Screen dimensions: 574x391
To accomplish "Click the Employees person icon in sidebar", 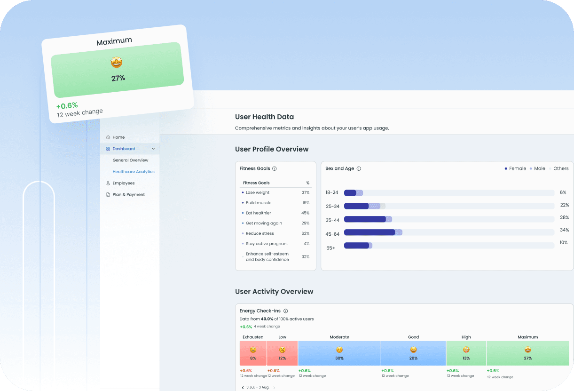I will click(108, 183).
